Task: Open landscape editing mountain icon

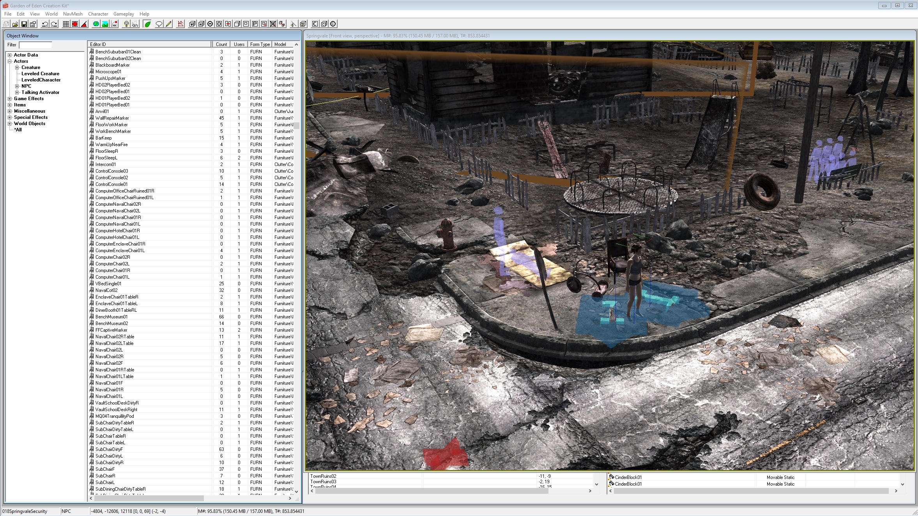Action: (105, 24)
